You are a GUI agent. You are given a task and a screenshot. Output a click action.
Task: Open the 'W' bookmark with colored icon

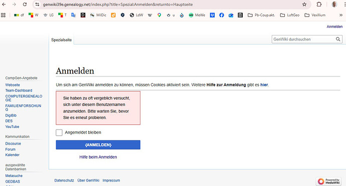[34, 15]
